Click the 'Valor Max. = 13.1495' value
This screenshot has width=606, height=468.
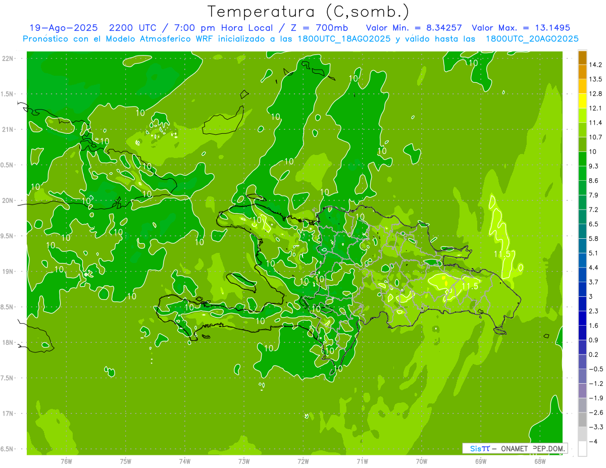521,28
